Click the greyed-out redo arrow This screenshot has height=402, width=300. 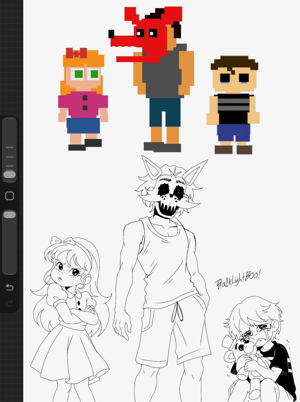click(x=10, y=303)
